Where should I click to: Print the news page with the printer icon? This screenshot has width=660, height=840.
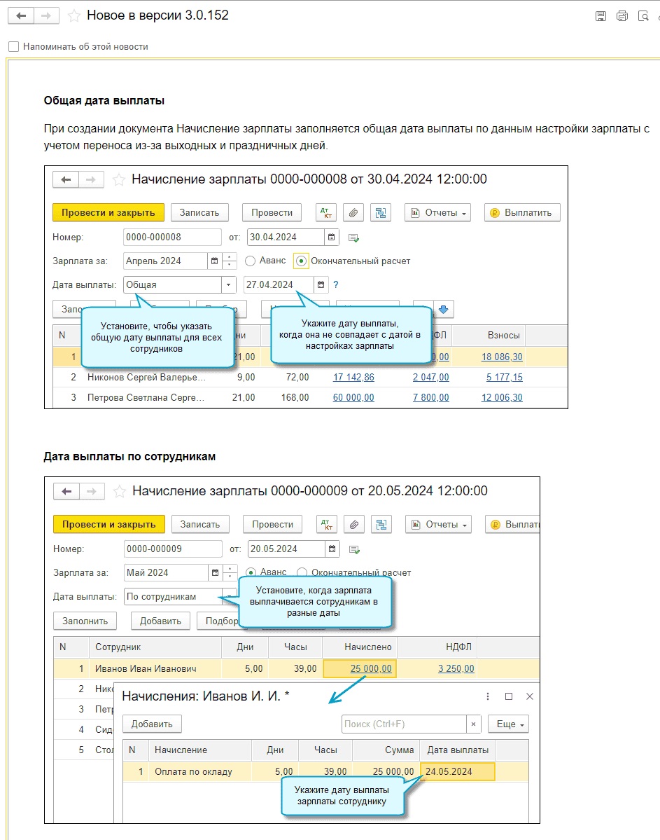622,16
